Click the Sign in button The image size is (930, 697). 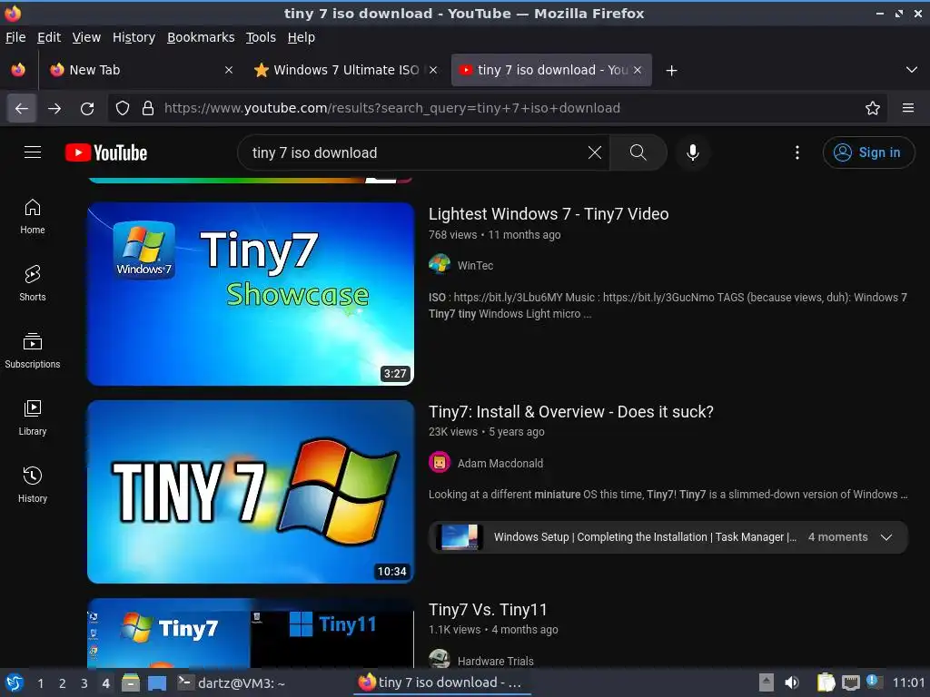(x=868, y=152)
